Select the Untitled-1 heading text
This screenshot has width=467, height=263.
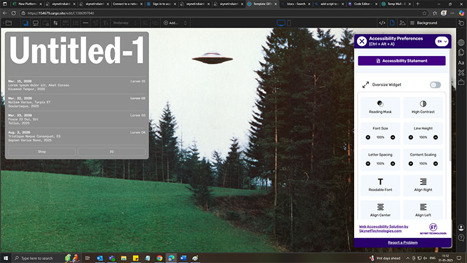(77, 51)
